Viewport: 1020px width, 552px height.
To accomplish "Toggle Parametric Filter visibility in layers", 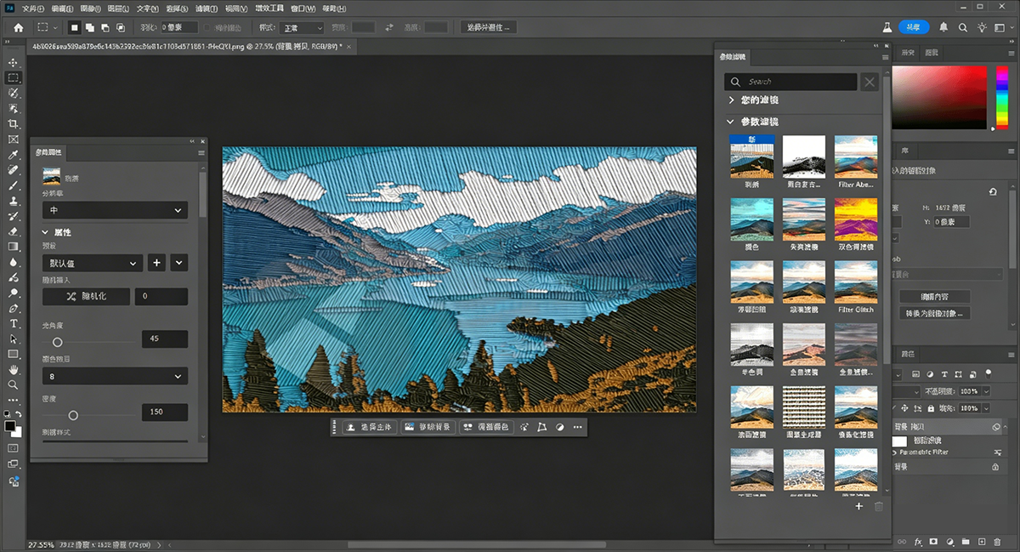I will (x=895, y=452).
